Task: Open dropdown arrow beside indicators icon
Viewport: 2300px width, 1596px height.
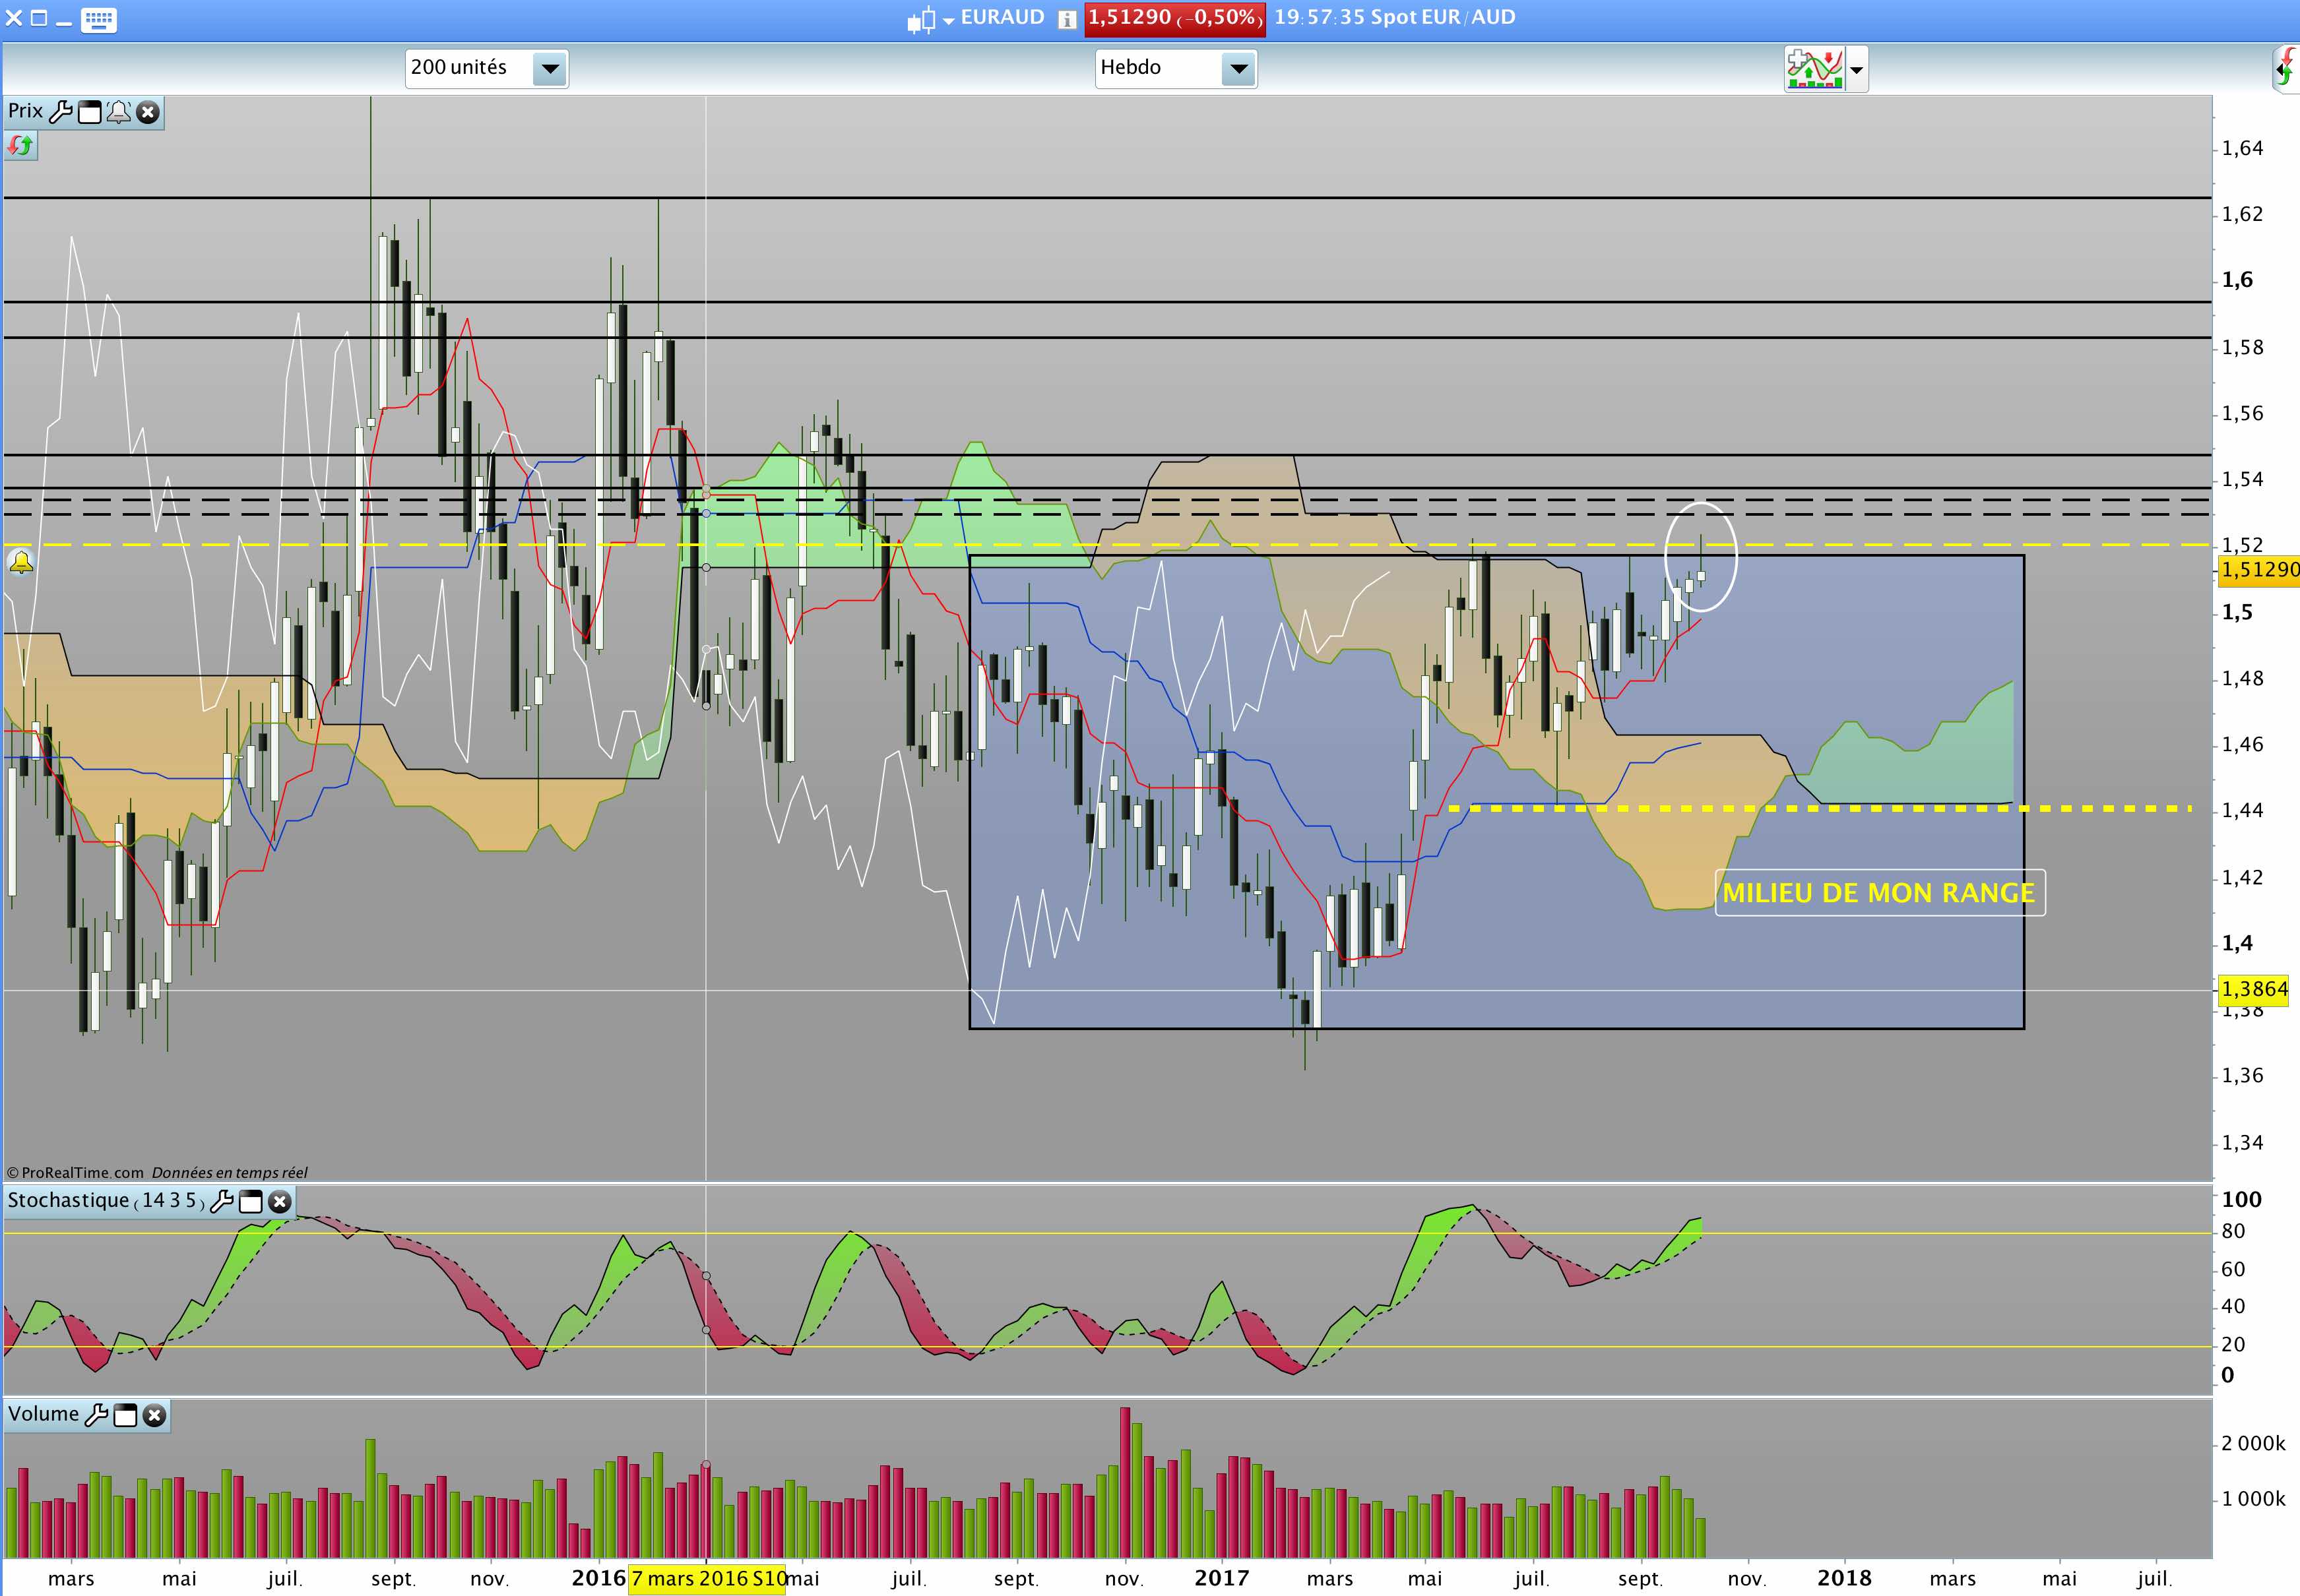Action: tap(1857, 70)
